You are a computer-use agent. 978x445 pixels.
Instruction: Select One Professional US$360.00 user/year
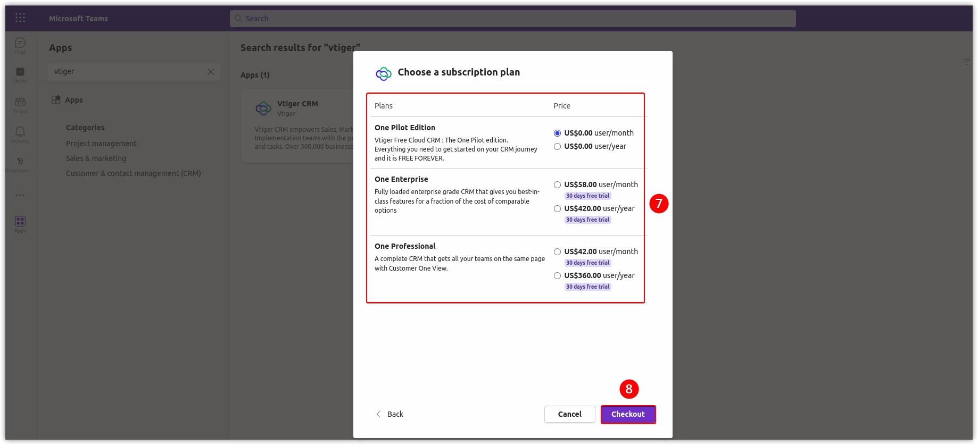pos(557,275)
